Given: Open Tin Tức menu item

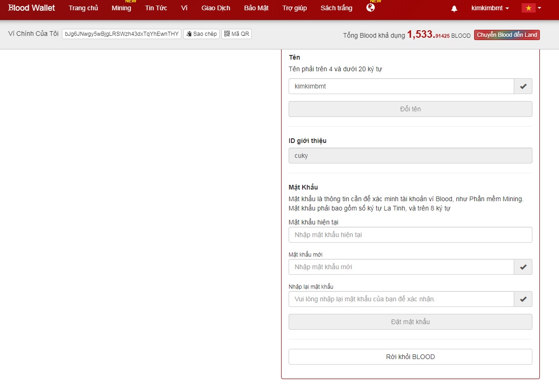Looking at the screenshot, I should pyautogui.click(x=156, y=8).
